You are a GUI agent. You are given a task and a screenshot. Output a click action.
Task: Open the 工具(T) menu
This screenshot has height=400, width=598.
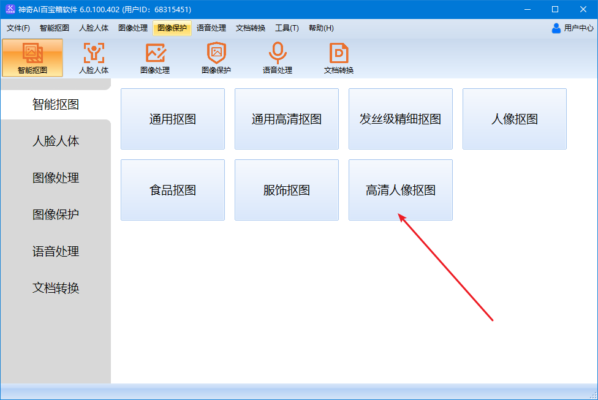[x=287, y=28]
